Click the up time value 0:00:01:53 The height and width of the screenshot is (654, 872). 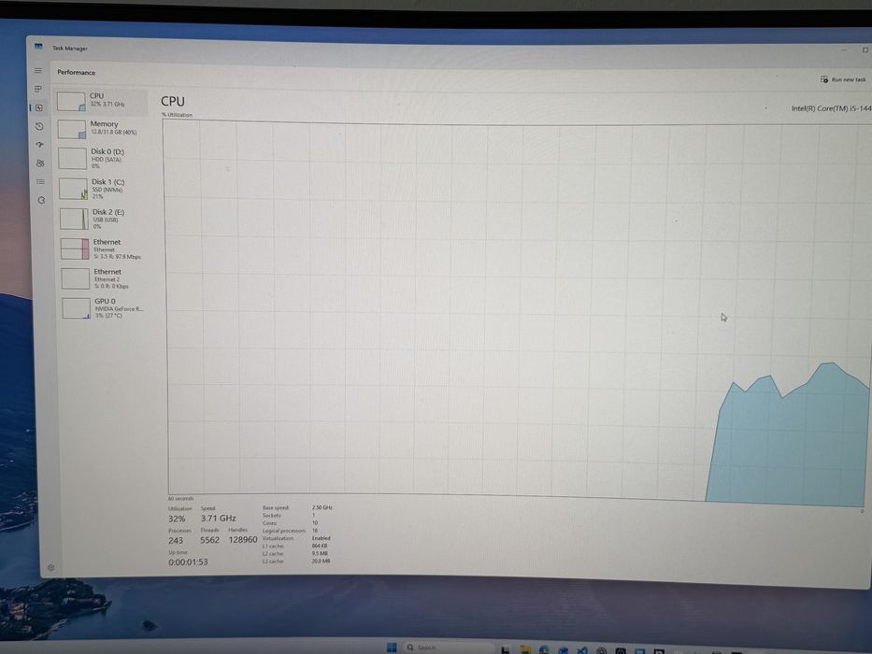point(188,562)
